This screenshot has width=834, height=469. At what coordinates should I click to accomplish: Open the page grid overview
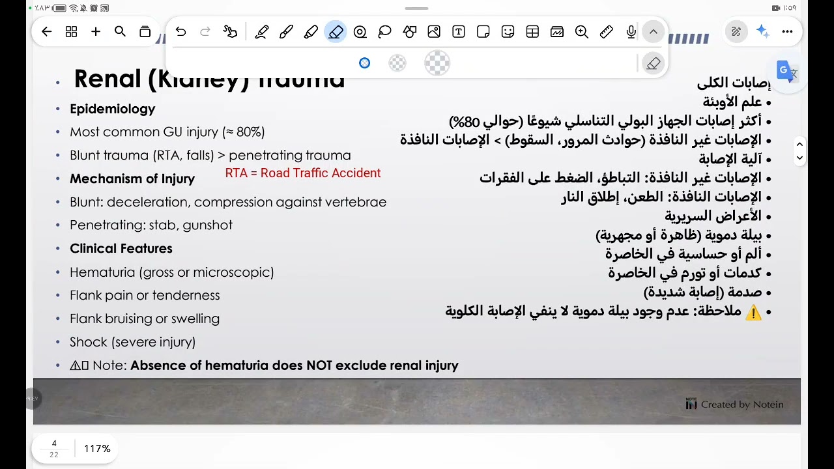71,32
